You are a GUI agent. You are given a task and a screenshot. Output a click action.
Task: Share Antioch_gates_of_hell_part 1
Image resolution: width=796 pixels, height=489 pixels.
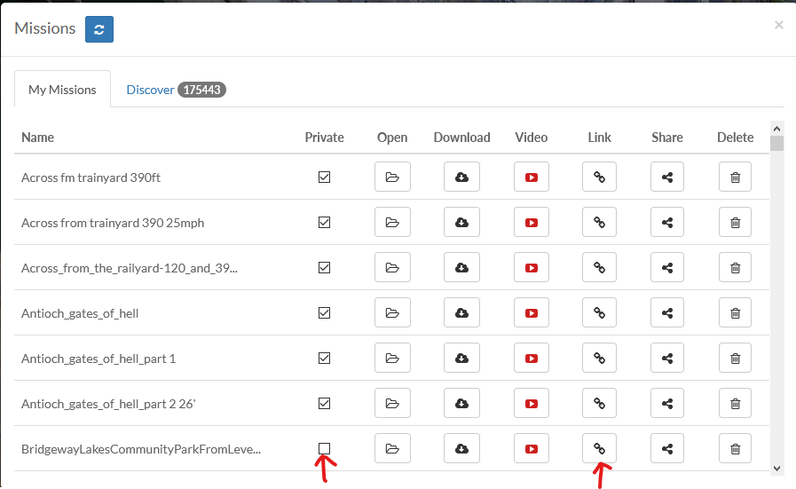coord(667,358)
